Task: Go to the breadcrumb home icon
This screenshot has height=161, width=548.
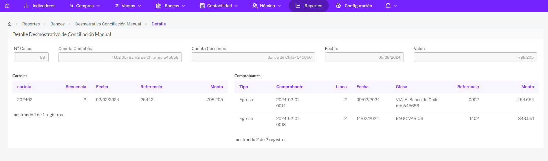Action: coord(10,24)
